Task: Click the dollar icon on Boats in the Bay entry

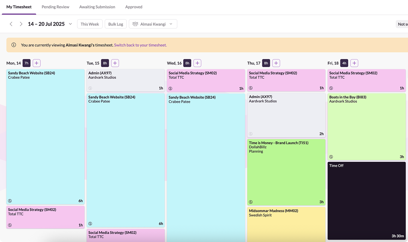Action: tap(330, 157)
